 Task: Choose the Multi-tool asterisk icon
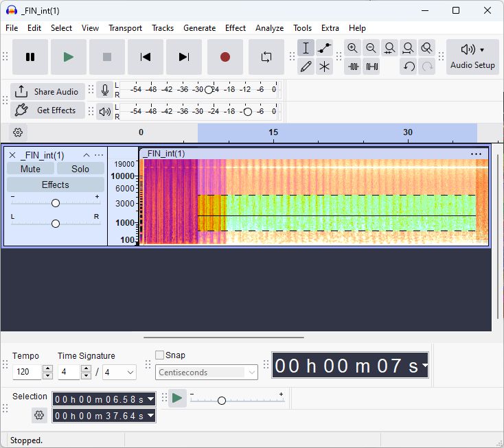(x=325, y=67)
